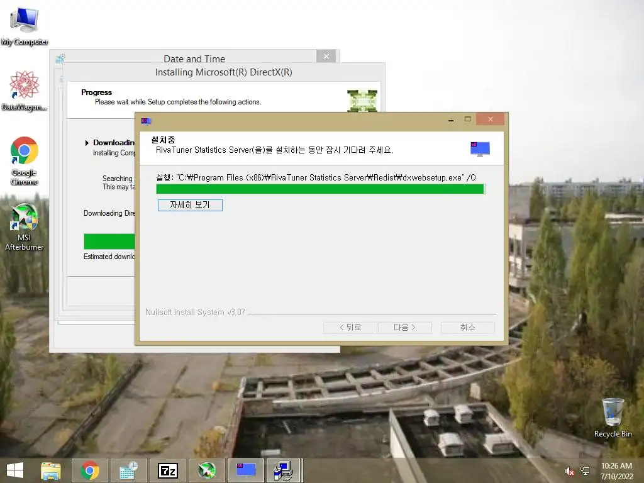Click the disabled 다음 next button
Image resolution: width=644 pixels, height=483 pixels.
point(404,327)
